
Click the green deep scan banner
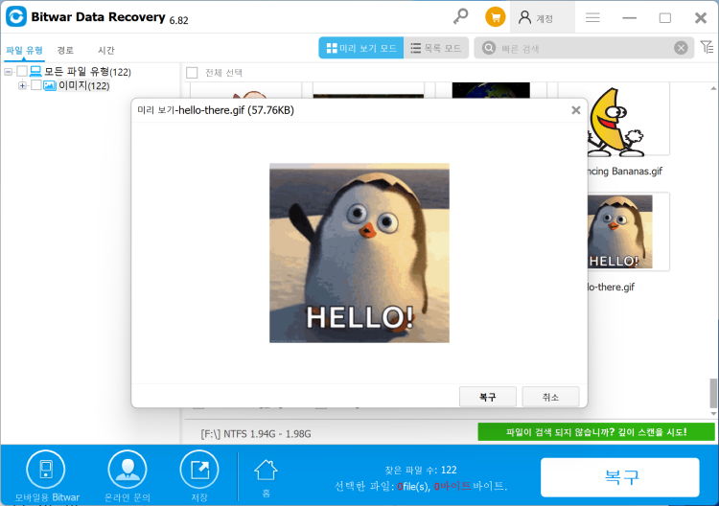click(596, 432)
